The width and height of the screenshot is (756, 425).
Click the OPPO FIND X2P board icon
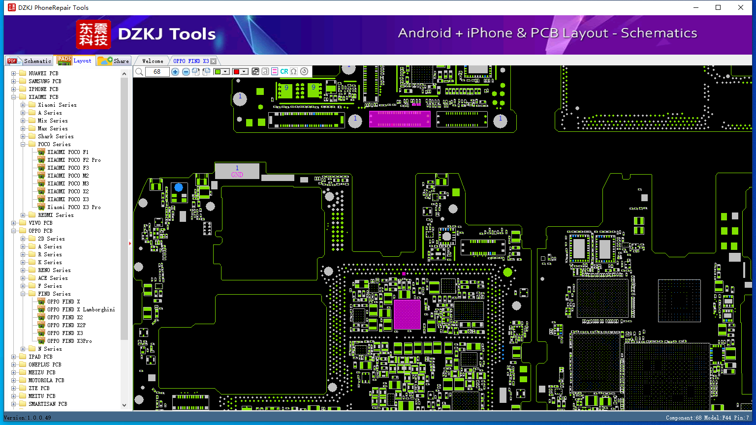(41, 325)
